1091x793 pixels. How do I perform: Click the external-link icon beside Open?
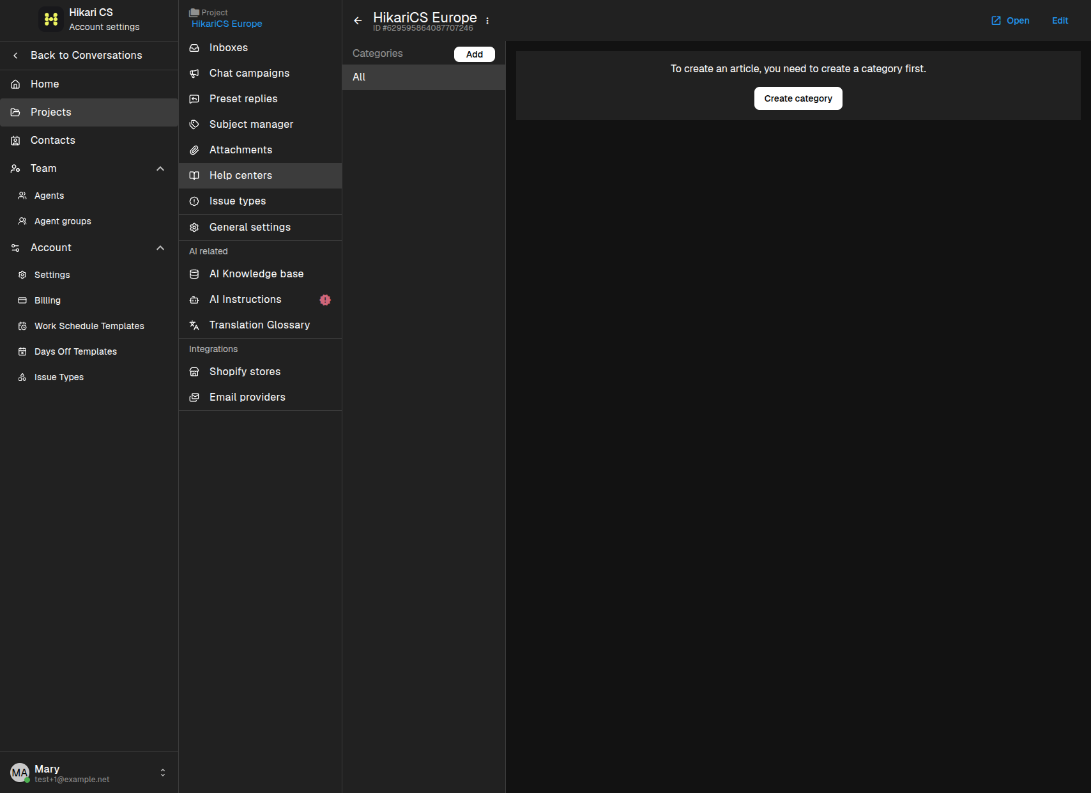pos(996,20)
